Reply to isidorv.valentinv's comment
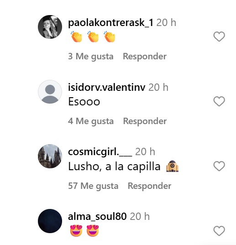The height and width of the screenshot is (245, 236). point(145,121)
